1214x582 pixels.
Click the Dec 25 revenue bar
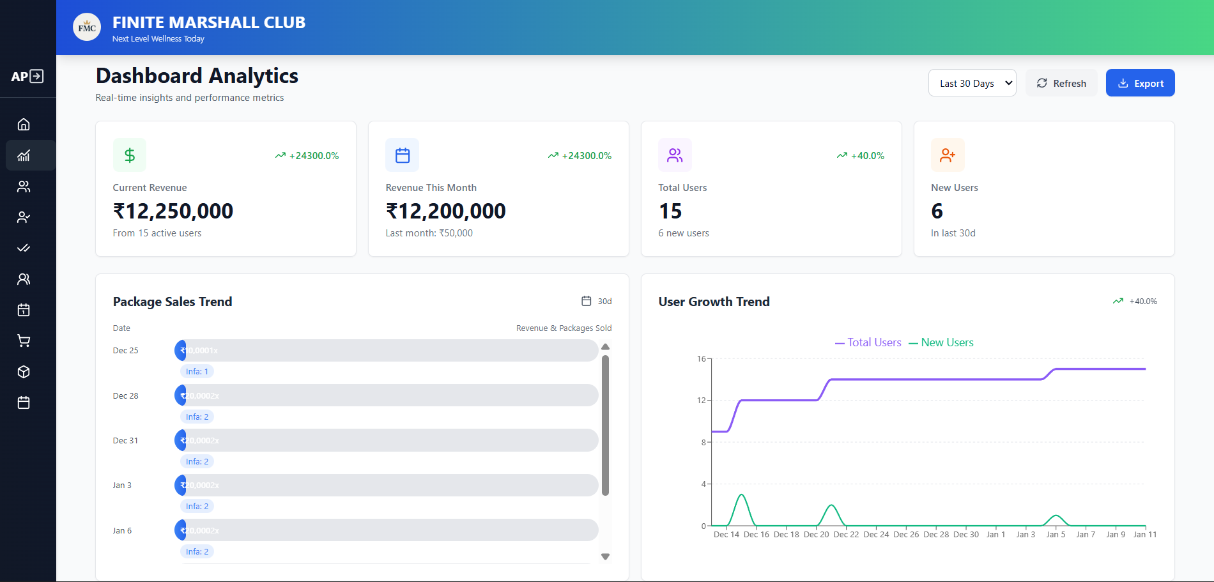click(x=386, y=351)
